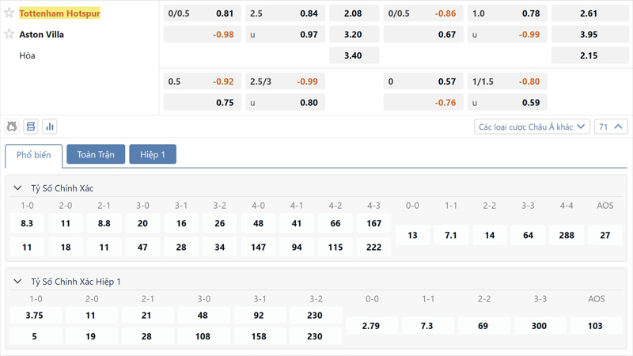Select the Phổ biến tab
The height and width of the screenshot is (356, 633).
pos(34,155)
